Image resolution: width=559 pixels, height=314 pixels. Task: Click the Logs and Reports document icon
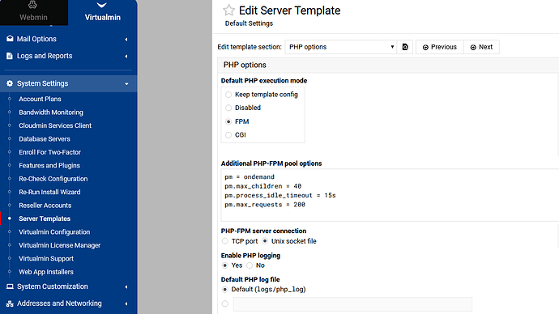point(10,56)
